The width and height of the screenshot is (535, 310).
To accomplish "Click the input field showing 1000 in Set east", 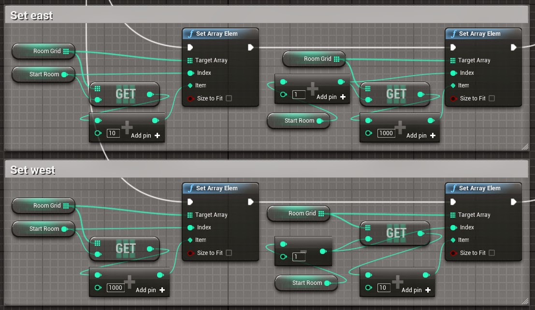I will pos(386,133).
